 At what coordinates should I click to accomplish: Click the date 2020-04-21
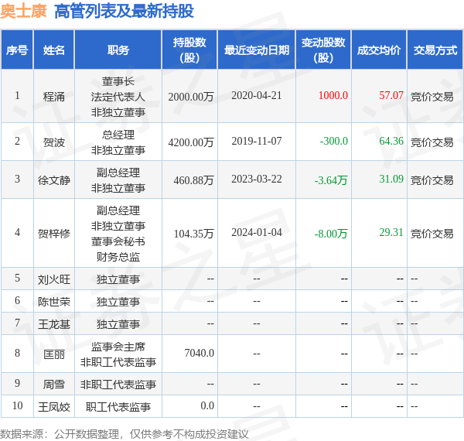[257, 95]
